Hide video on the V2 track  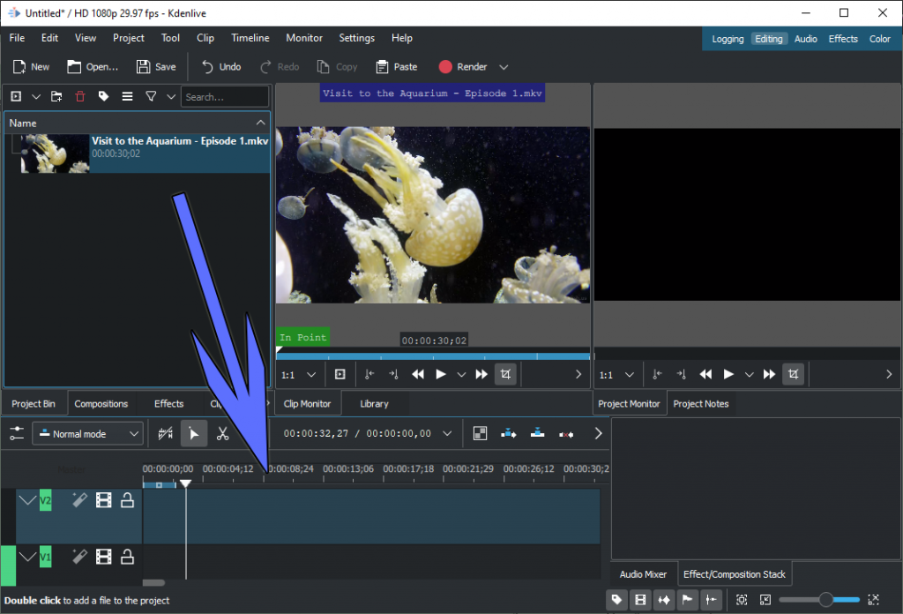tap(104, 500)
